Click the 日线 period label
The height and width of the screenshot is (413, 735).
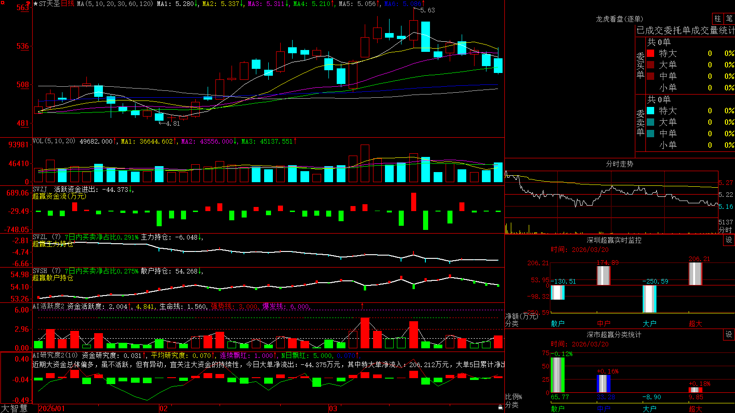pyautogui.click(x=68, y=4)
